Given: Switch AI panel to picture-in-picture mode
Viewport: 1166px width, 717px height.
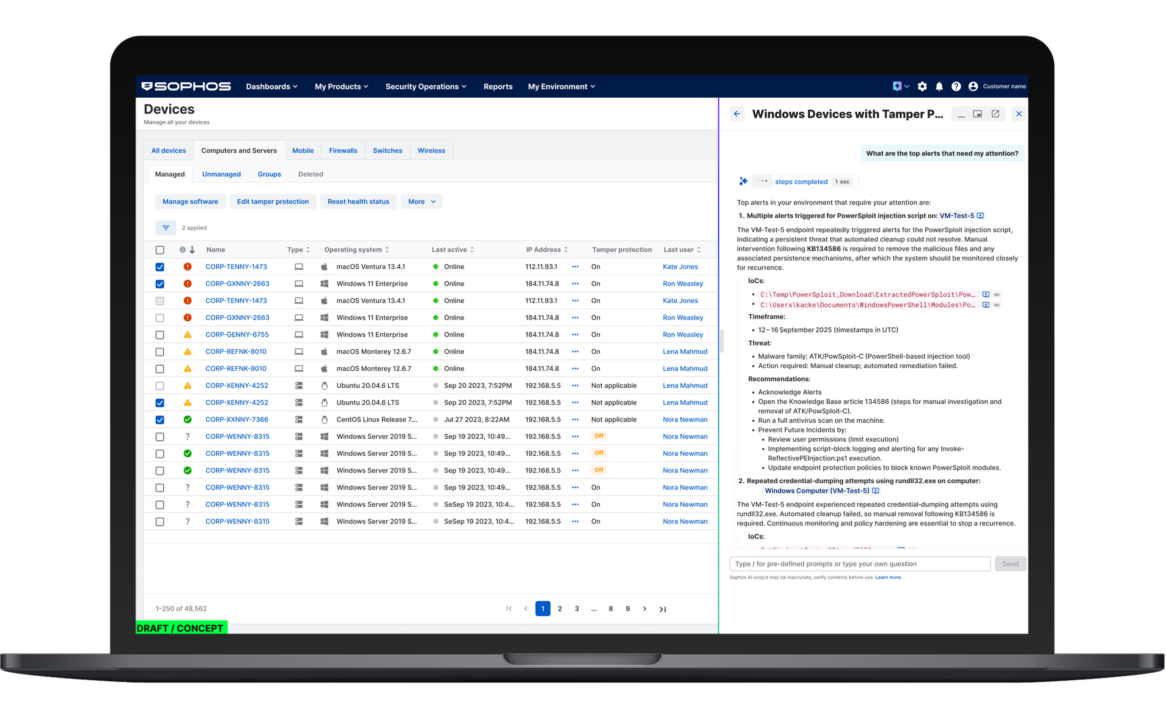Looking at the screenshot, I should coord(977,114).
